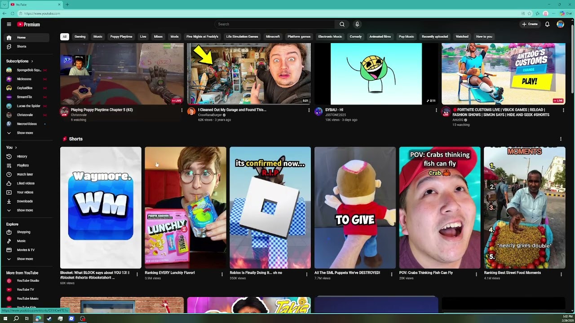Click Windows Start button
This screenshot has width=575, height=323.
pos(5,319)
